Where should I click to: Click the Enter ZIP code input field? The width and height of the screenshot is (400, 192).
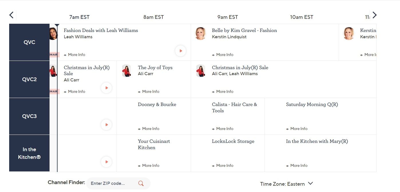tap(112, 183)
